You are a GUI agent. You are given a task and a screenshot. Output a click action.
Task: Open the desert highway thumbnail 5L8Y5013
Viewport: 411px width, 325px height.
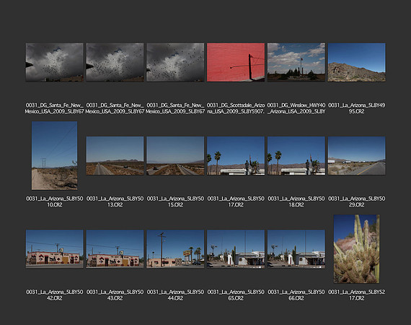tap(115, 156)
